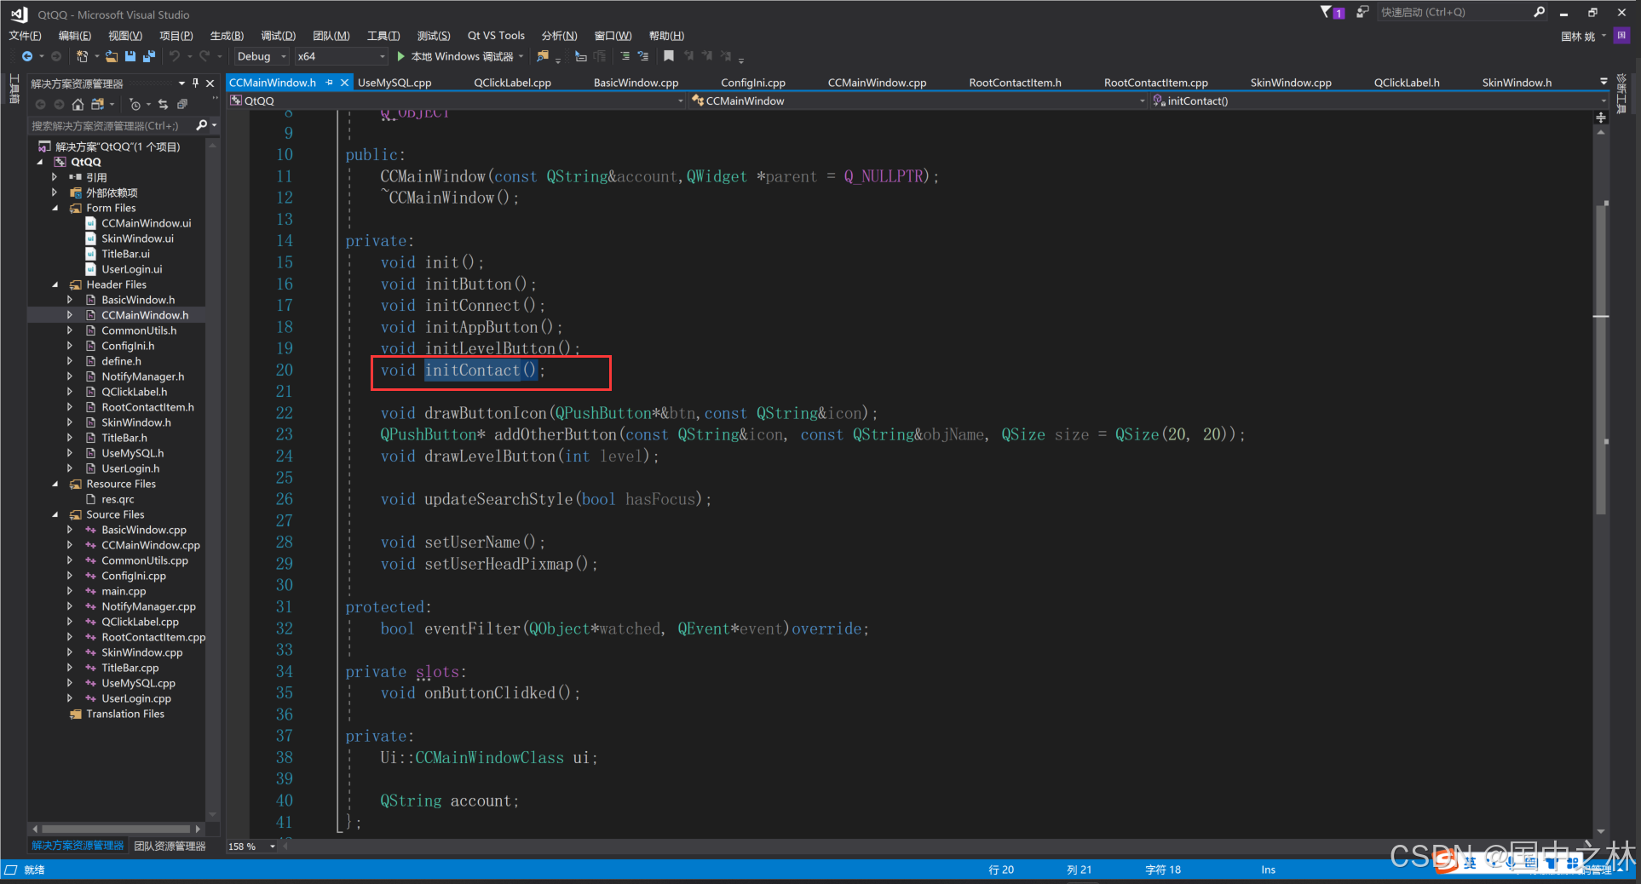
Task: Toggle pin on the CCMainWindow.h tab
Action: coord(330,83)
